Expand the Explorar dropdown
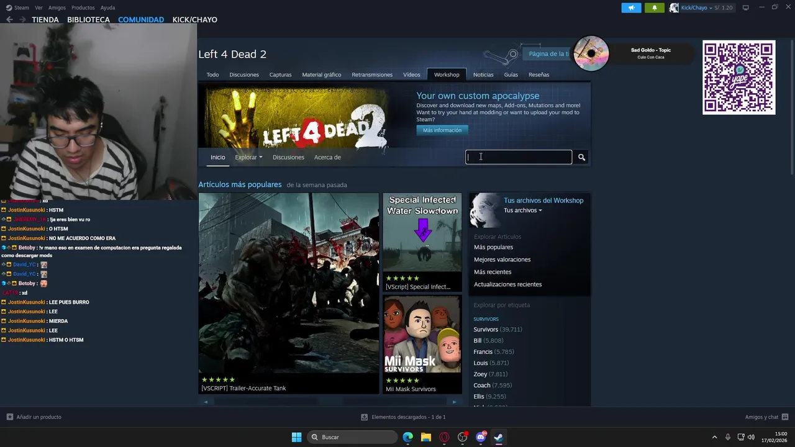This screenshot has width=795, height=447. click(x=248, y=157)
